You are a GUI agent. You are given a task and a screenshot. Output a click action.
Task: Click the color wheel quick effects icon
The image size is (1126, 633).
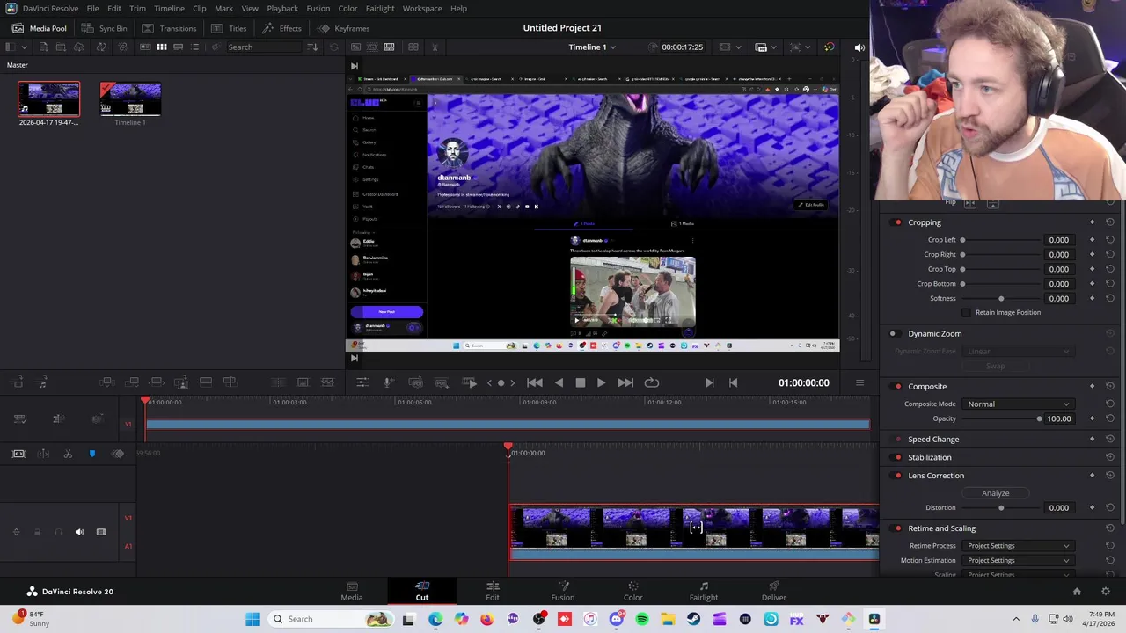829,47
